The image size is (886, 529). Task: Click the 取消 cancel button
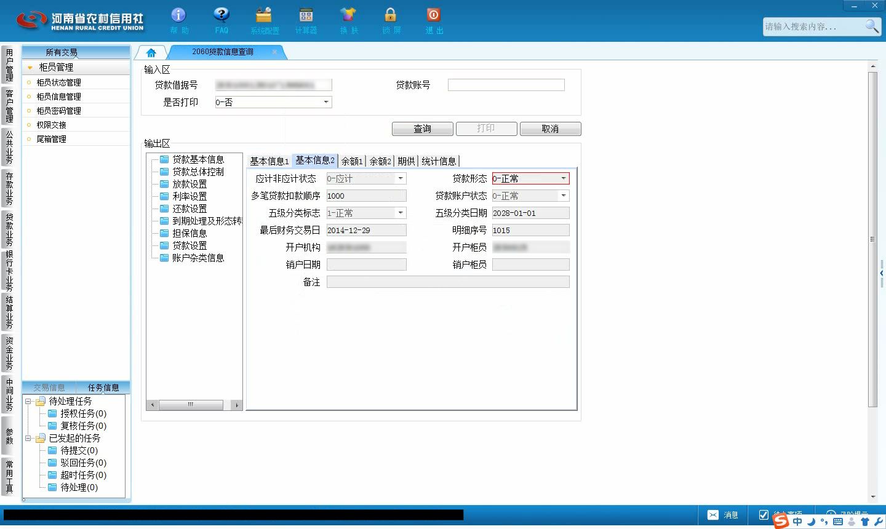point(550,129)
